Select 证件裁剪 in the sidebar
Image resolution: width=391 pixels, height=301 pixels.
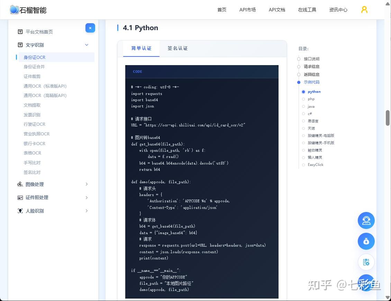pos(32,76)
